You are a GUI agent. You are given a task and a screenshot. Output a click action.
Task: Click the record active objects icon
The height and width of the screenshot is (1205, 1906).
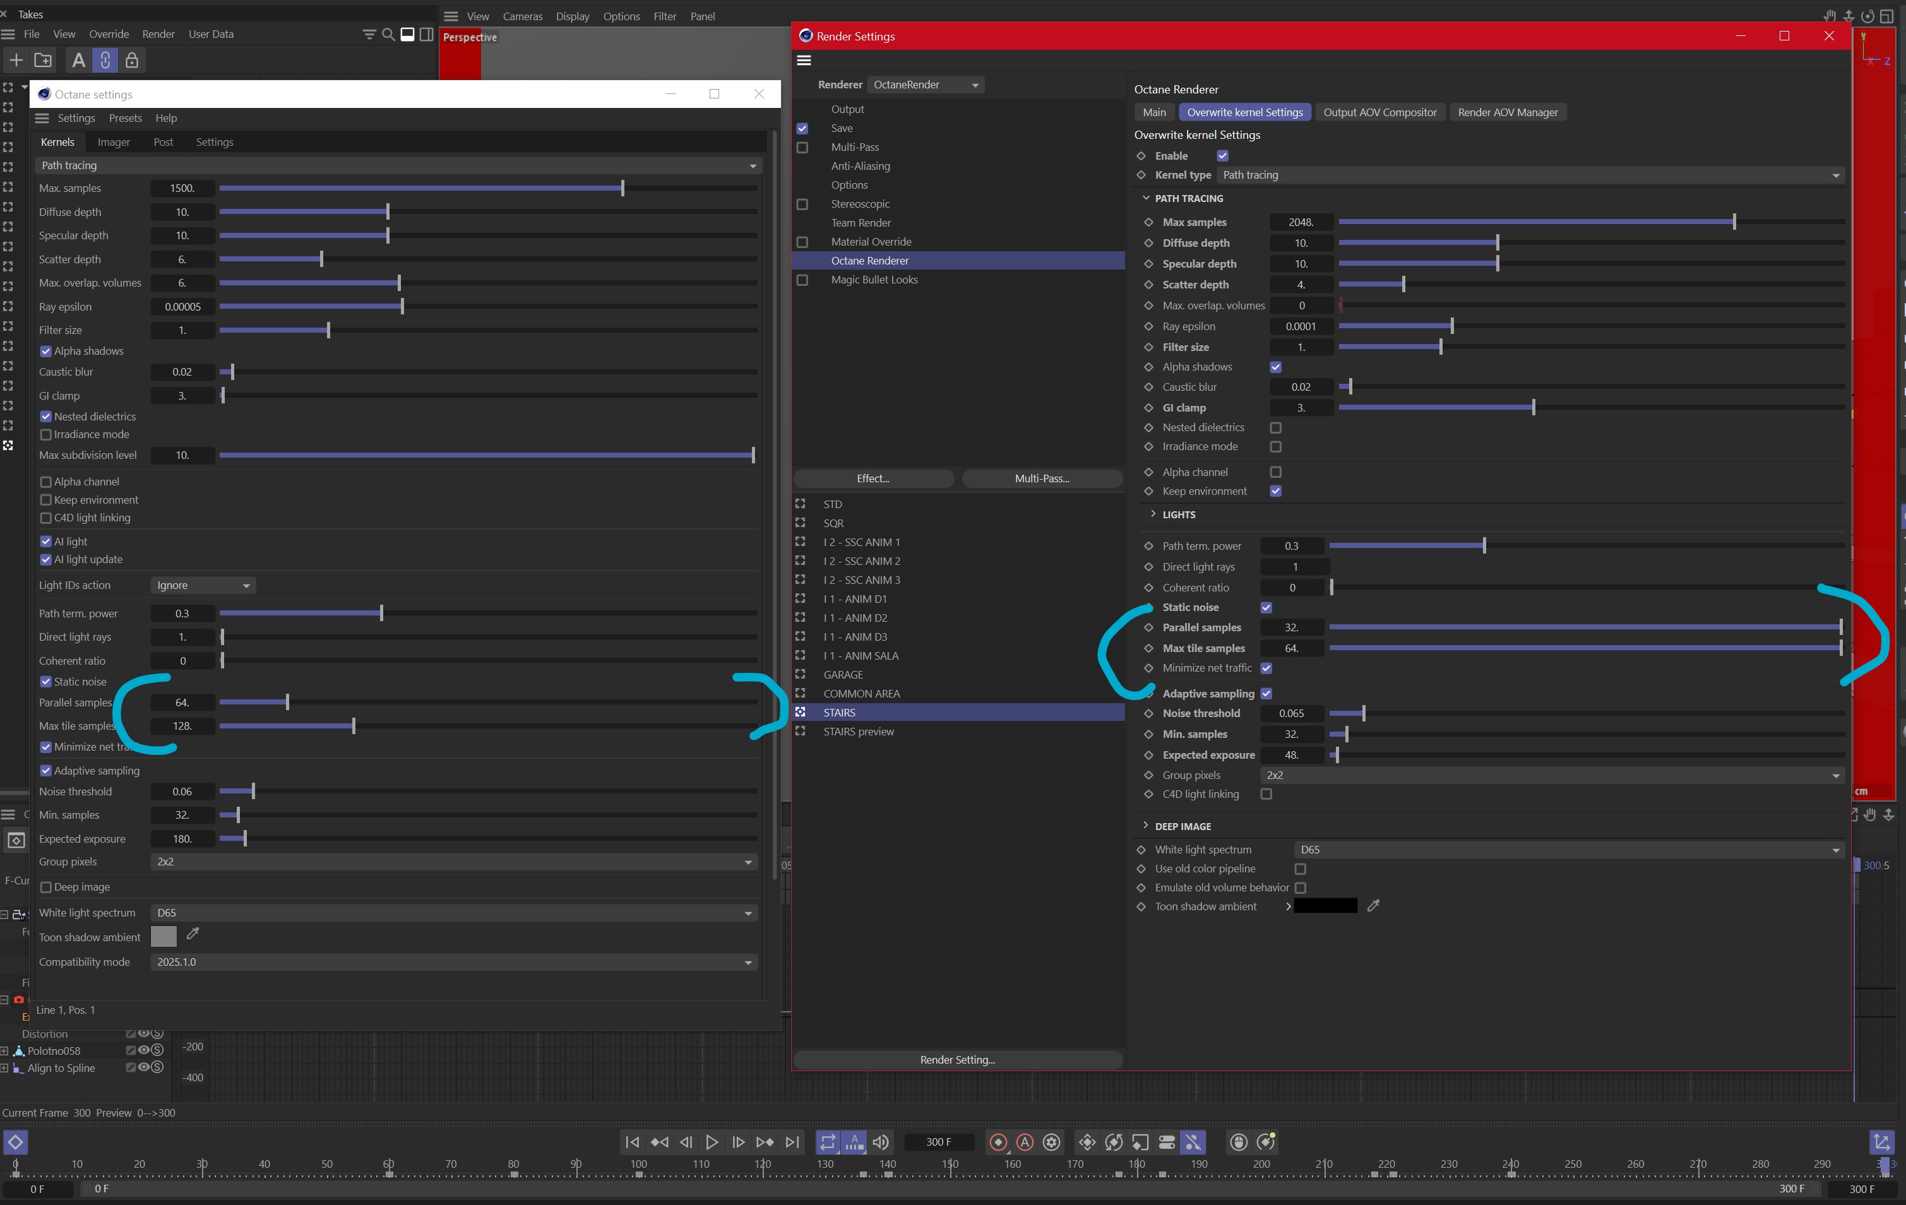coord(998,1142)
